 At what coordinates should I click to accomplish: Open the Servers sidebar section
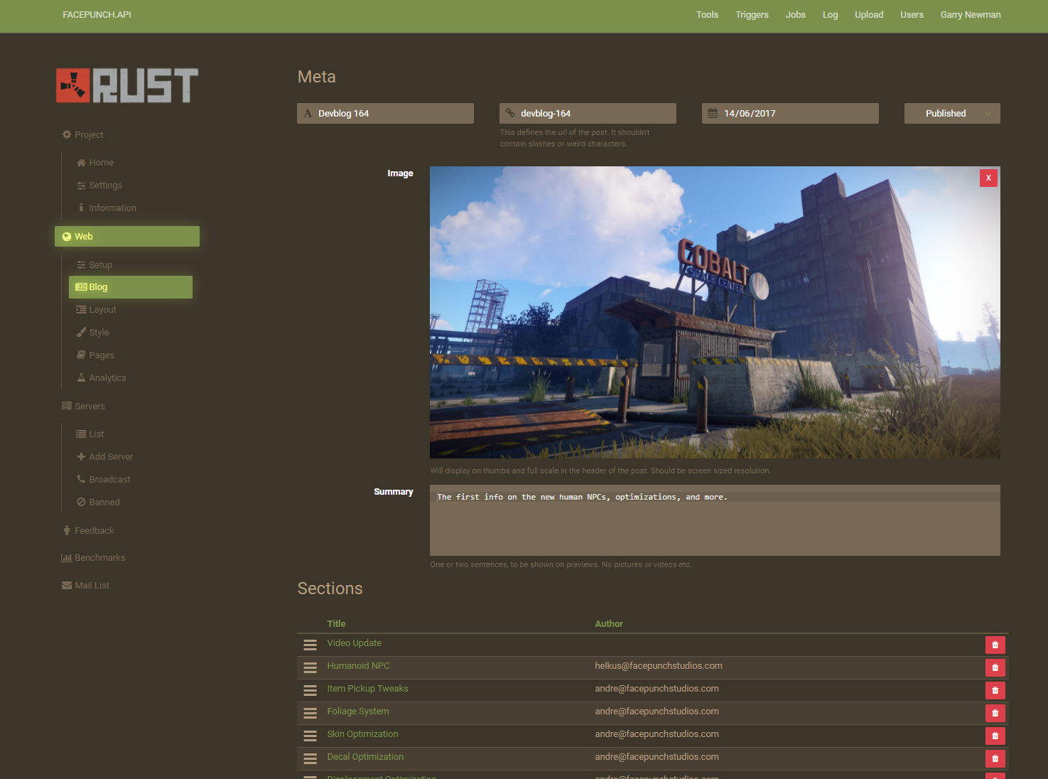(x=83, y=407)
